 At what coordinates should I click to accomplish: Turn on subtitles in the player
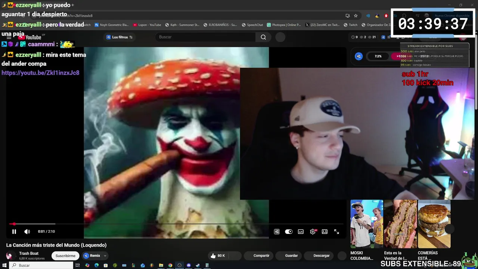(301, 232)
